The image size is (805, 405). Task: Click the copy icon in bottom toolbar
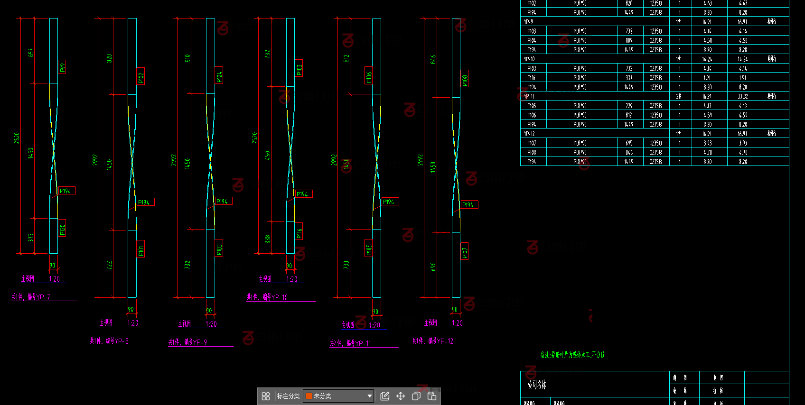click(x=416, y=396)
